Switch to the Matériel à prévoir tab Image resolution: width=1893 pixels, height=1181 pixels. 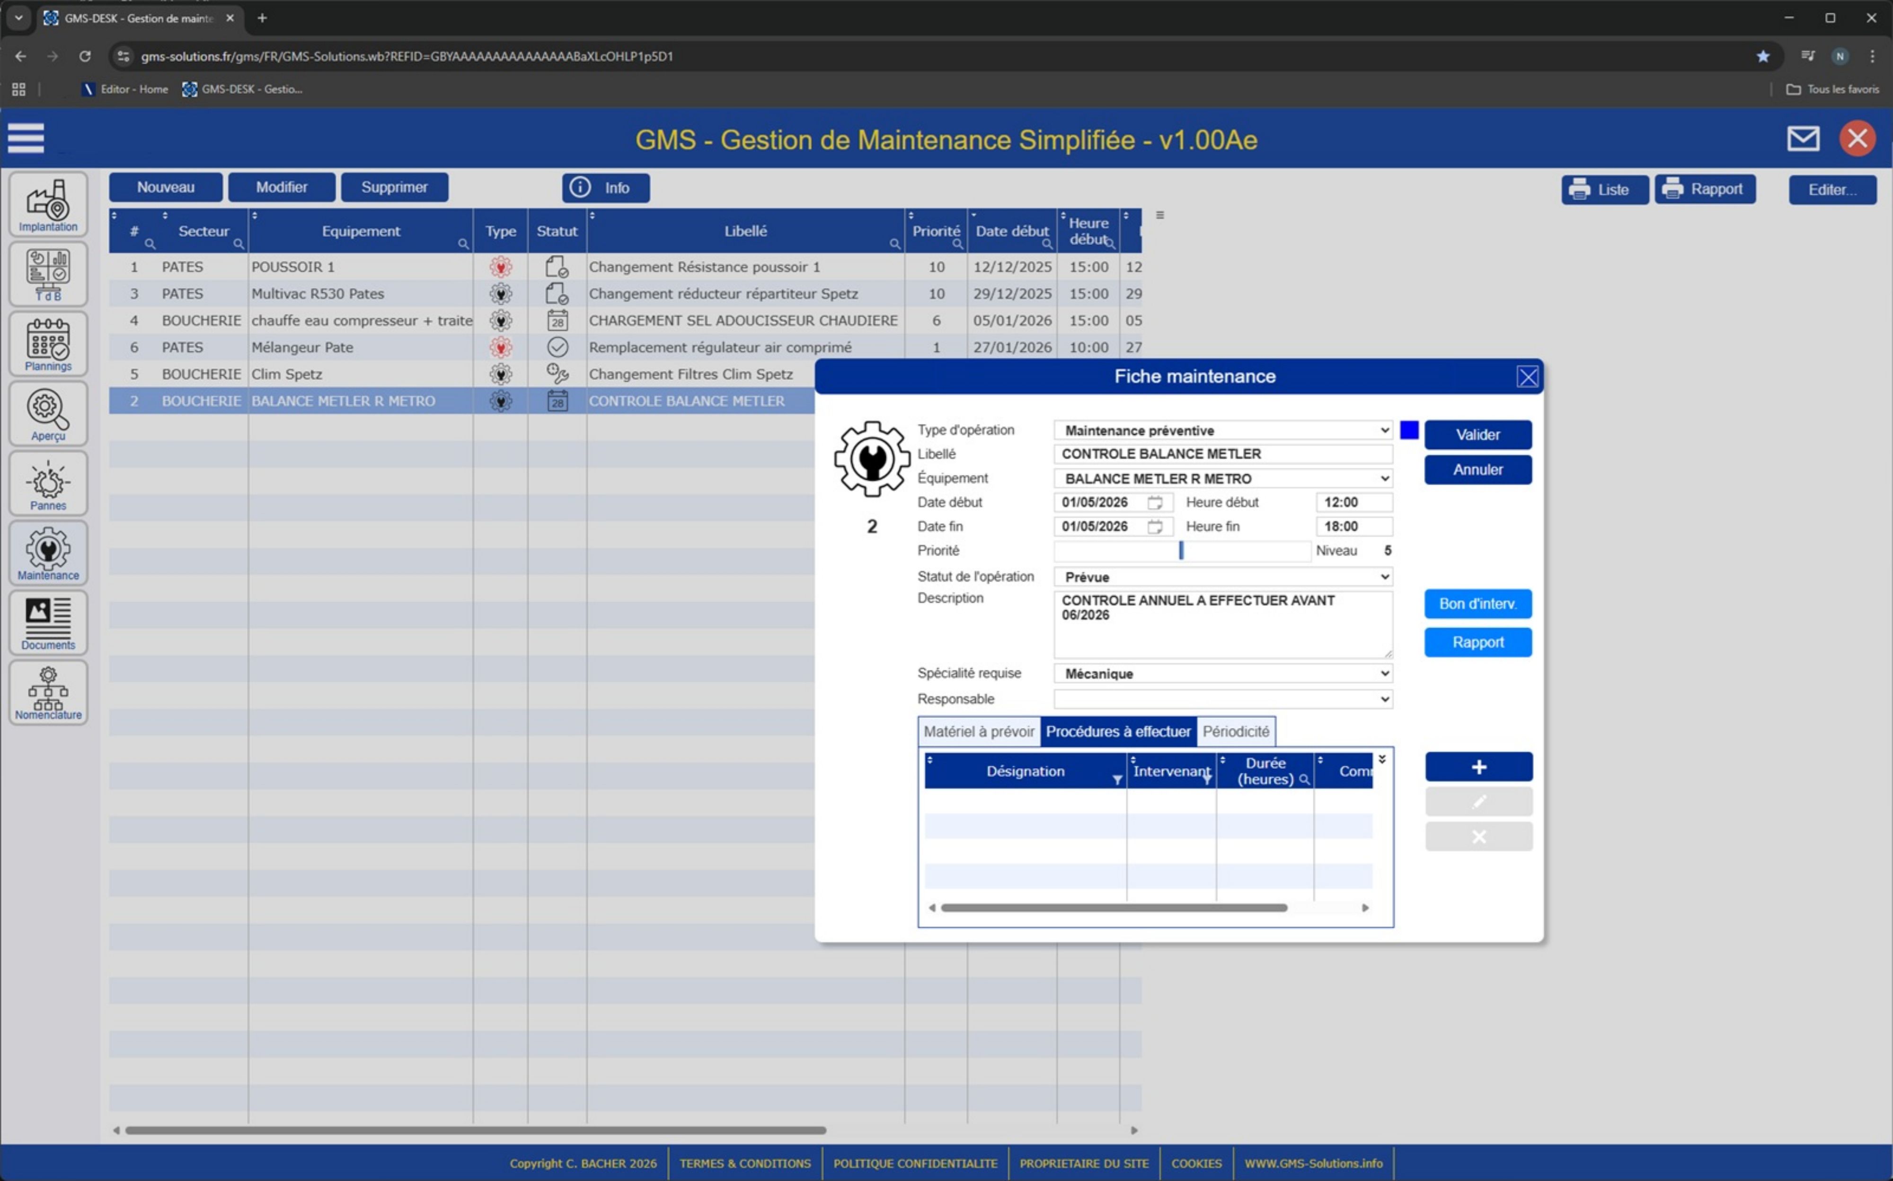click(979, 732)
